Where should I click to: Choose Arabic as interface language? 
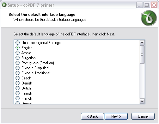pyautogui.click(x=18, y=53)
